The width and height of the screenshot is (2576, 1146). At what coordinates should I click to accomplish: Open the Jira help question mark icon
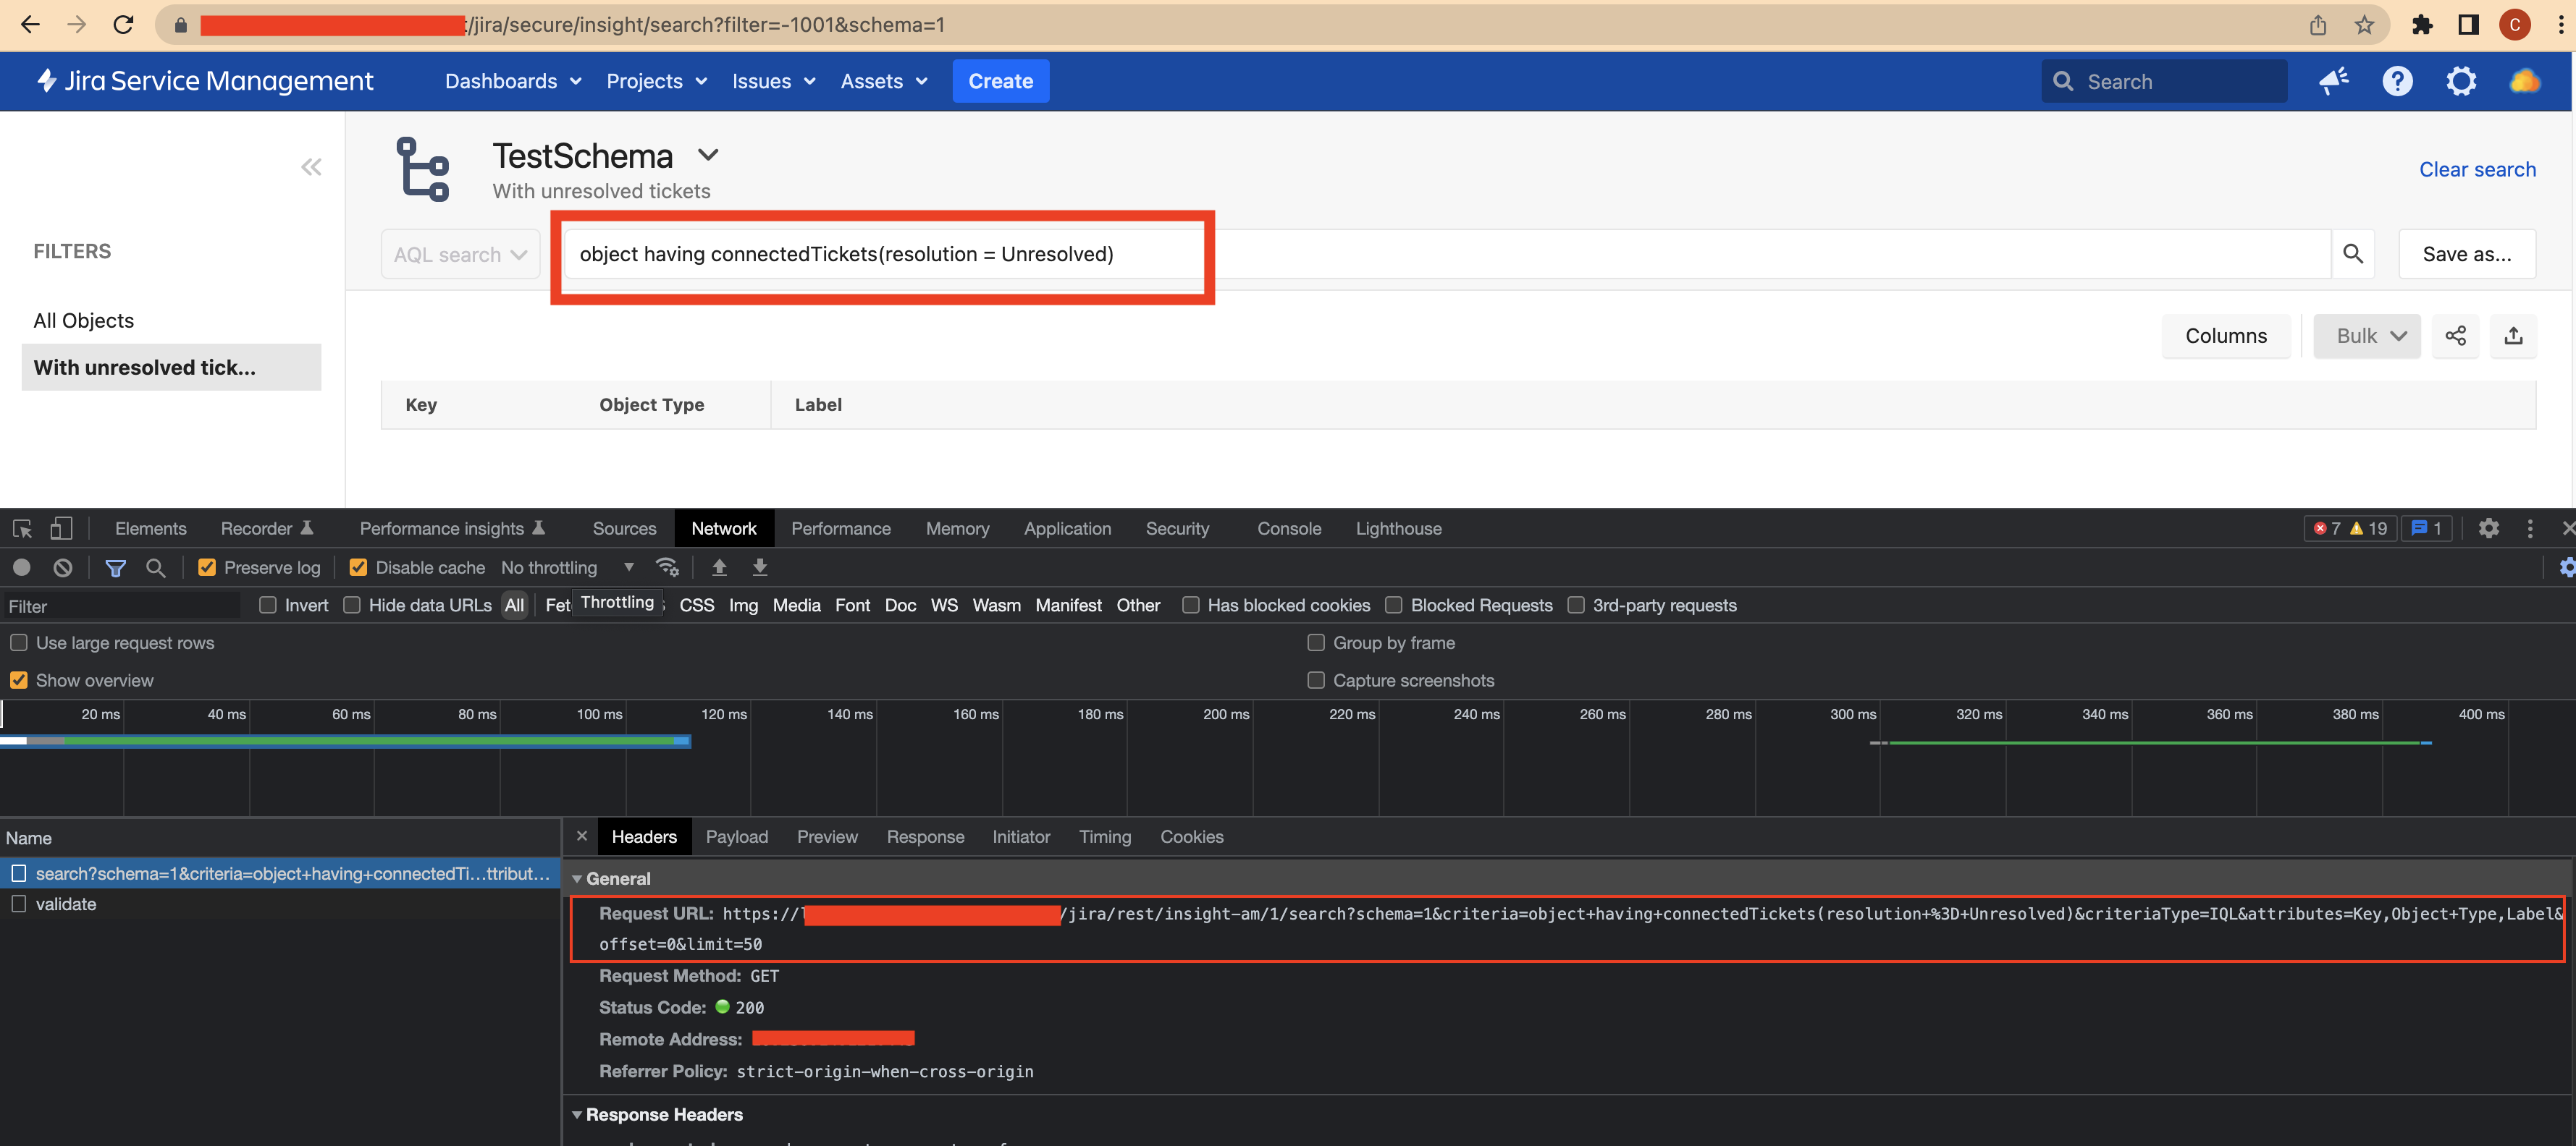pyautogui.click(x=2397, y=81)
